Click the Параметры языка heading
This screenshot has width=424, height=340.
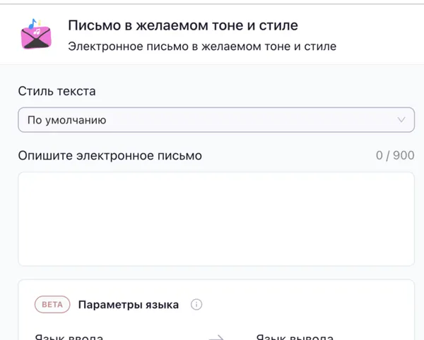pyautogui.click(x=128, y=305)
